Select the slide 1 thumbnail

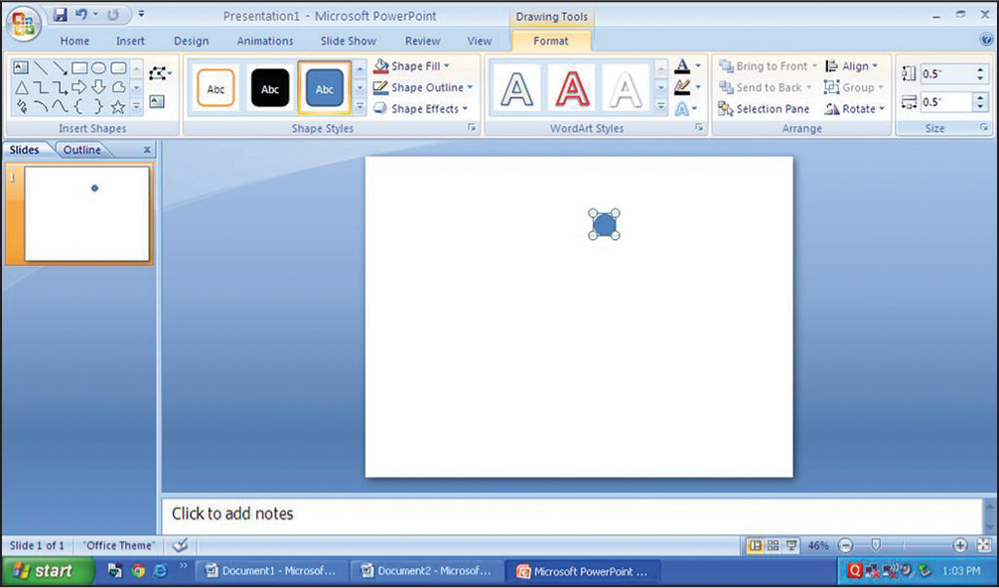click(86, 213)
